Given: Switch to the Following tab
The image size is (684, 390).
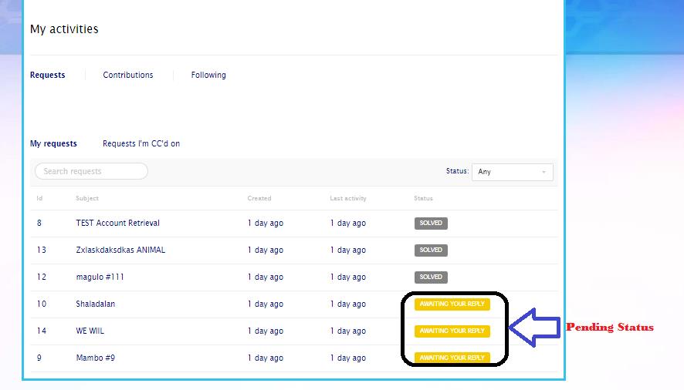Looking at the screenshot, I should click(x=208, y=75).
